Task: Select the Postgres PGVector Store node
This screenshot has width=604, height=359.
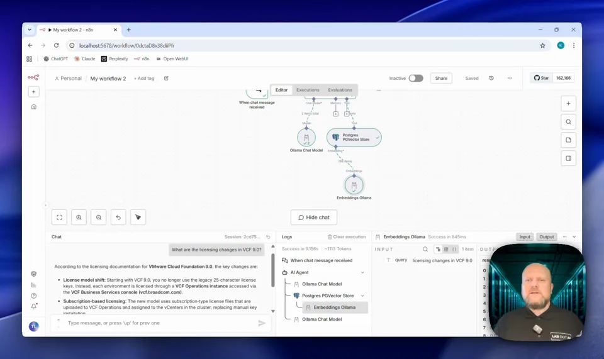Action: (x=354, y=137)
